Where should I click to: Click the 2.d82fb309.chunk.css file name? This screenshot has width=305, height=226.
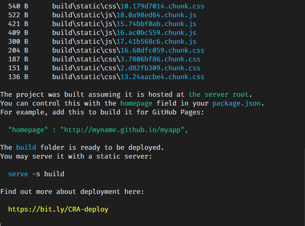click(x=160, y=68)
